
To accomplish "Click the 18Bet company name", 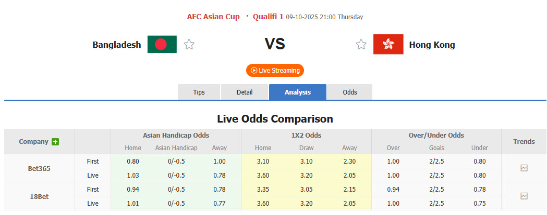I will (x=40, y=196).
